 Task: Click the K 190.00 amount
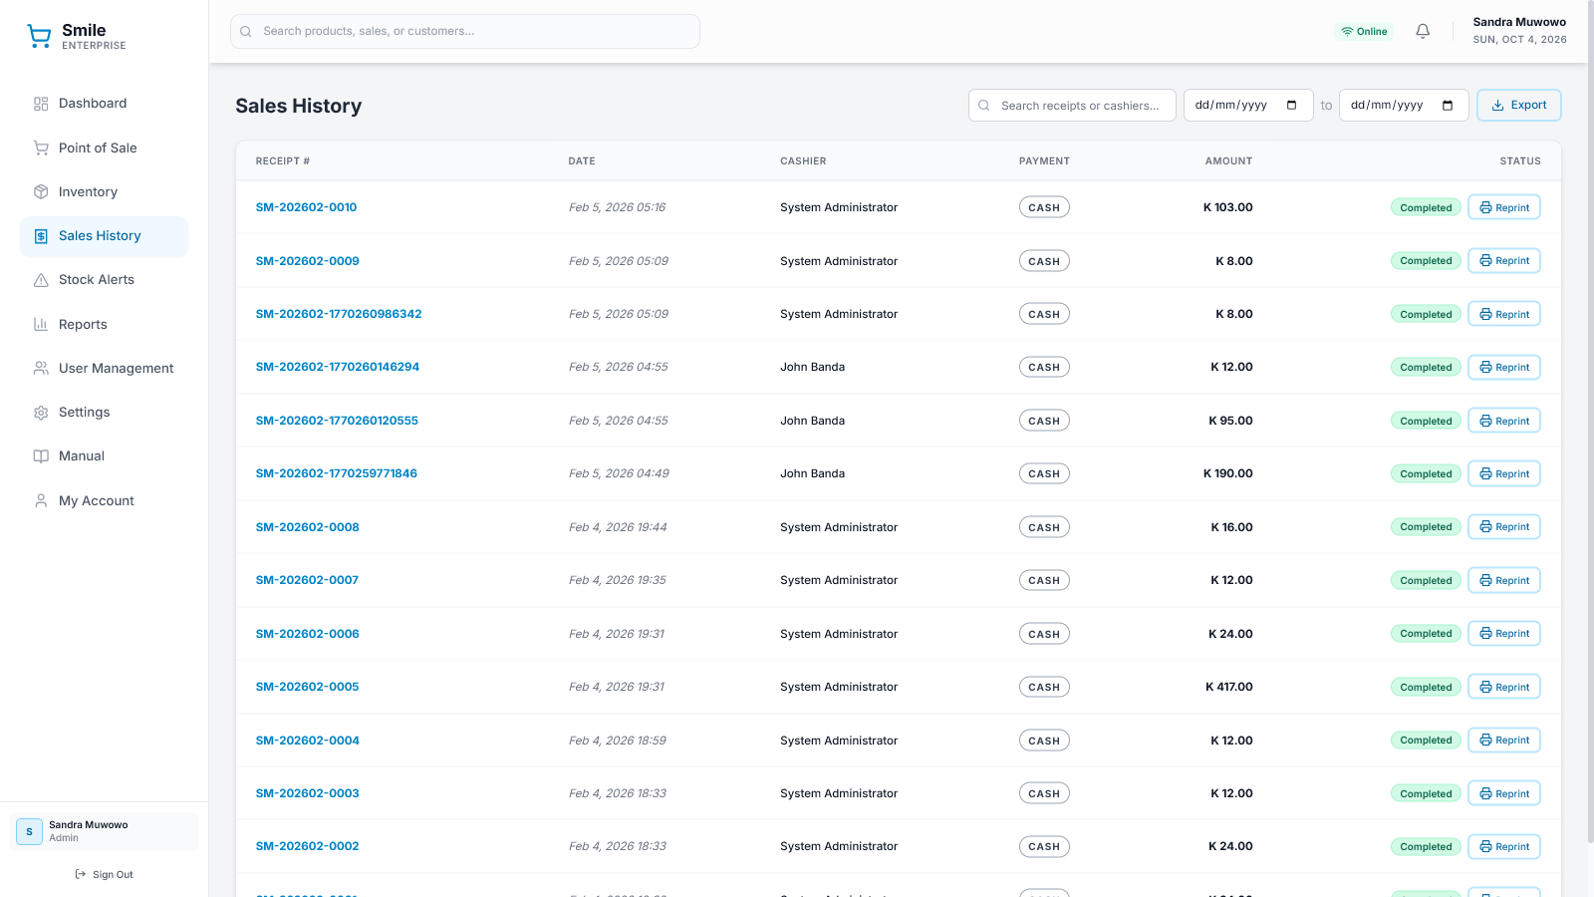(1228, 473)
